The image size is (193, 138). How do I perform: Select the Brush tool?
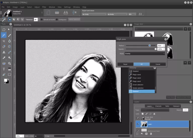[10, 35]
